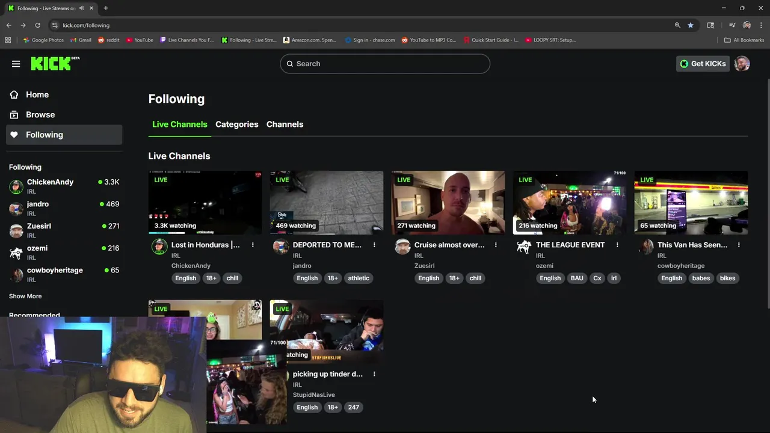770x433 pixels.
Task: Open options menu for Lost in Honduras
Action: 253,245
